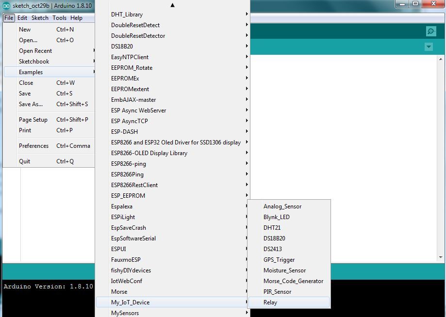
Task: Expand the DoubleResetDetect examples
Action: pos(173,25)
